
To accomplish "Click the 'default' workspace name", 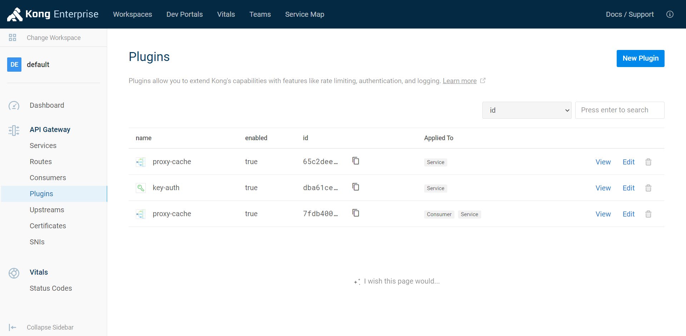I will 38,65.
